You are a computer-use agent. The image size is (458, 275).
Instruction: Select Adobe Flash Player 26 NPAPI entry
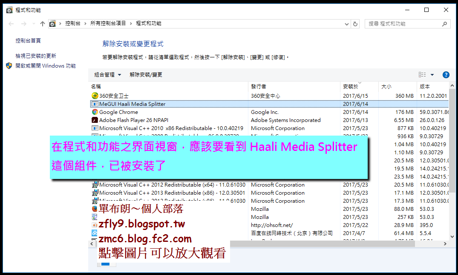tap(134, 120)
